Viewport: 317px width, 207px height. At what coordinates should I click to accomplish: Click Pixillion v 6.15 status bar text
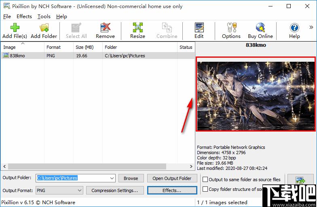click(38, 203)
